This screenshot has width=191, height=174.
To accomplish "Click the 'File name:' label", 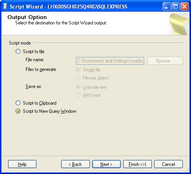I will point(35,60).
